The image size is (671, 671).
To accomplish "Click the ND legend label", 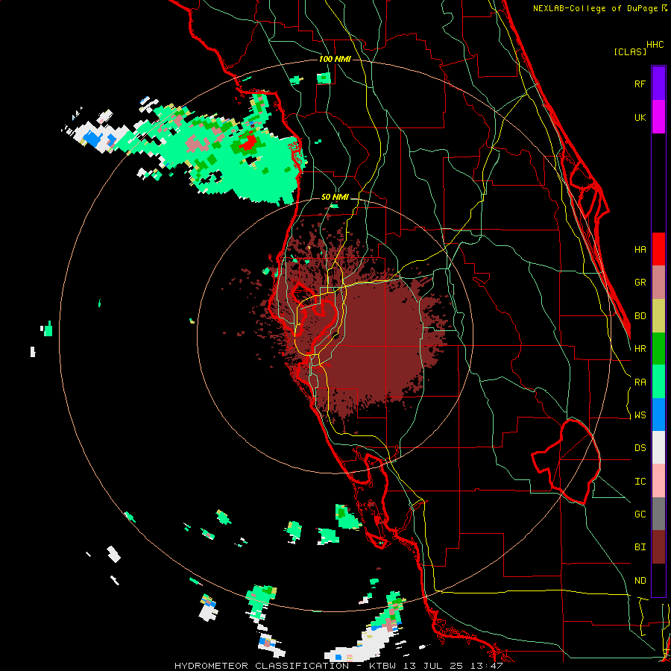I will coord(640,581).
